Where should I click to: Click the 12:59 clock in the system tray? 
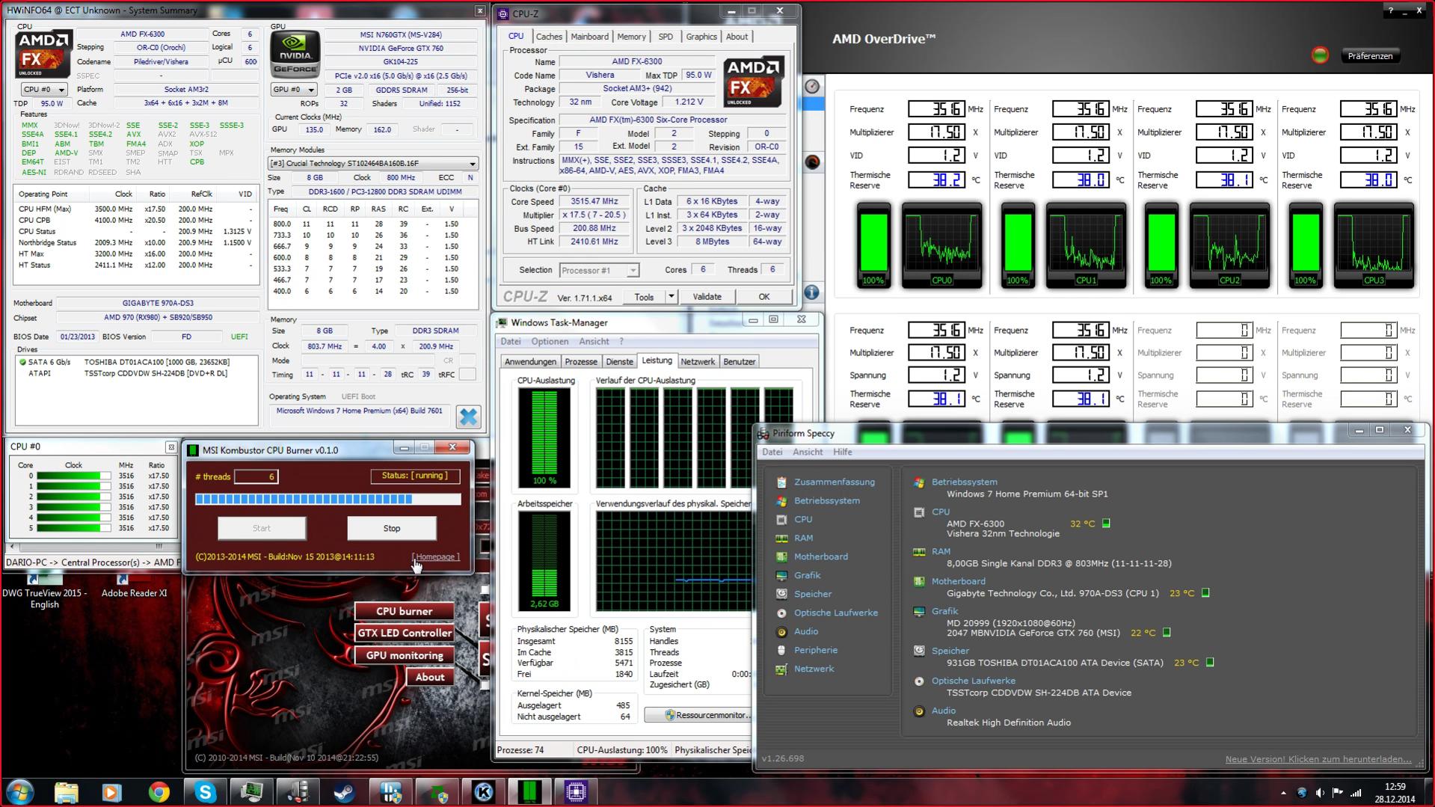[1395, 787]
